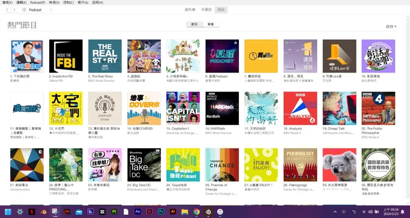Switch chart view to 節目
The height and width of the screenshot is (218, 410).
(195, 24)
